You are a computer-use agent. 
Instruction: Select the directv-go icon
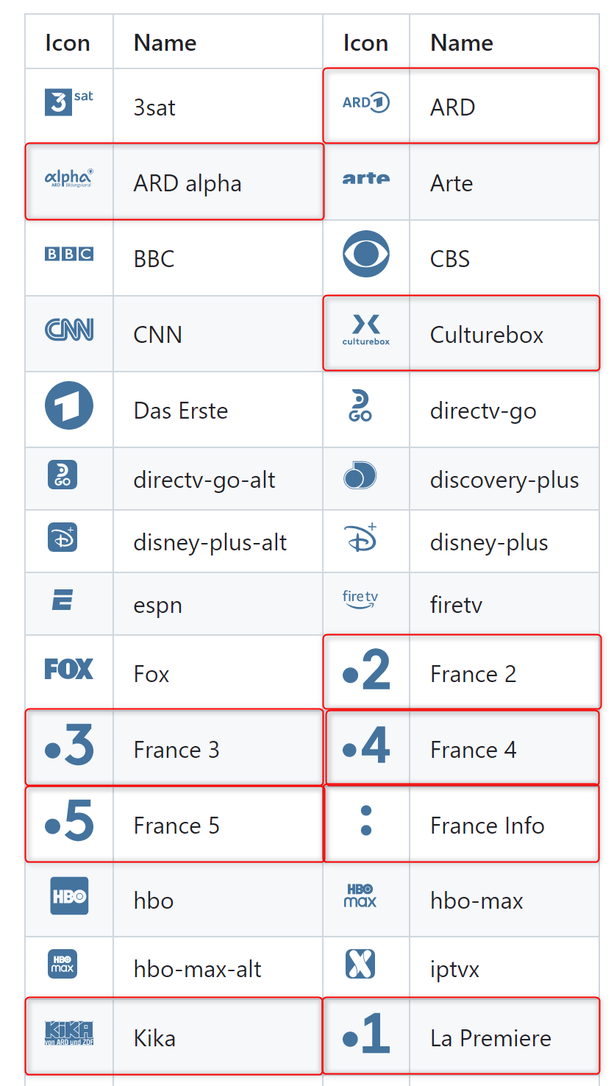pos(365,405)
